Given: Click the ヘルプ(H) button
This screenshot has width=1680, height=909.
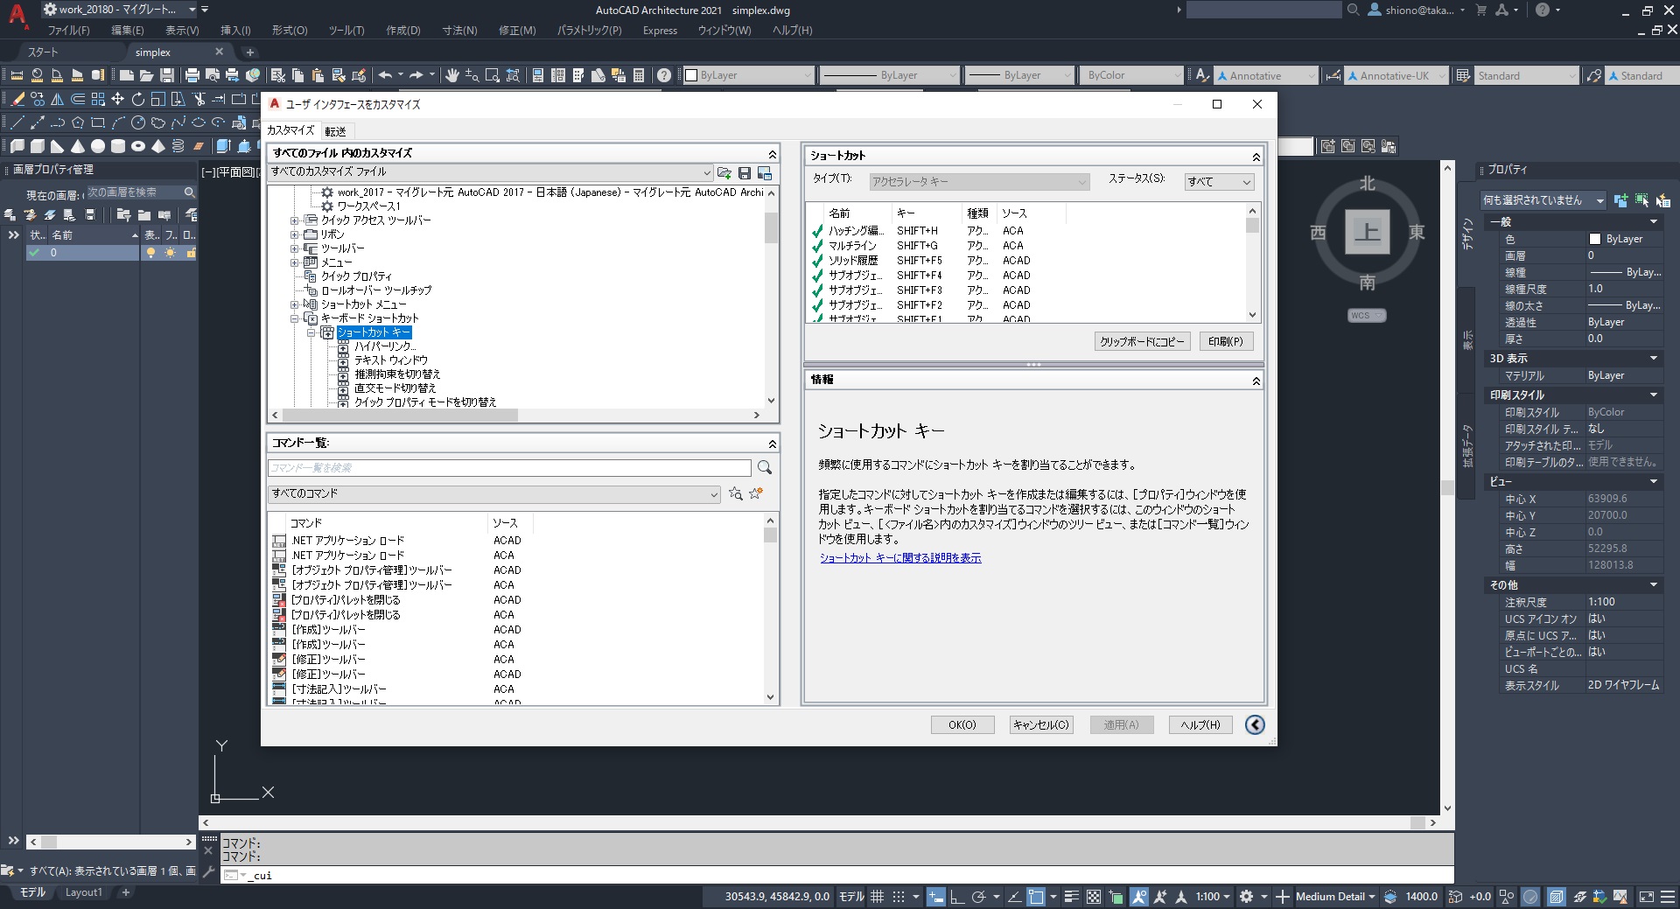Looking at the screenshot, I should (x=1200, y=725).
